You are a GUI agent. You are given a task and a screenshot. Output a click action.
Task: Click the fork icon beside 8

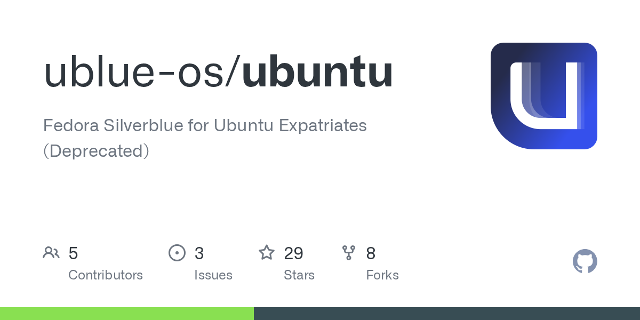(x=349, y=253)
